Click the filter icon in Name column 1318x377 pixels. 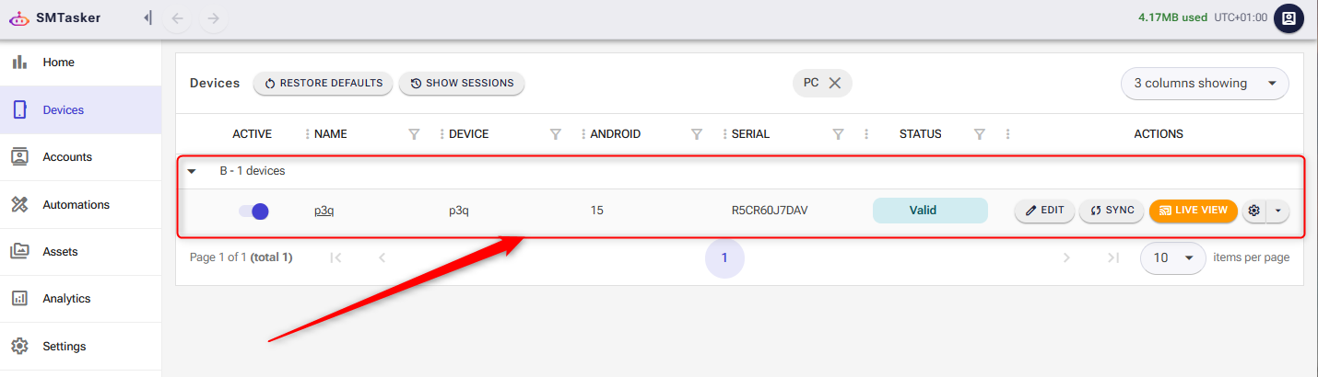[x=414, y=134]
